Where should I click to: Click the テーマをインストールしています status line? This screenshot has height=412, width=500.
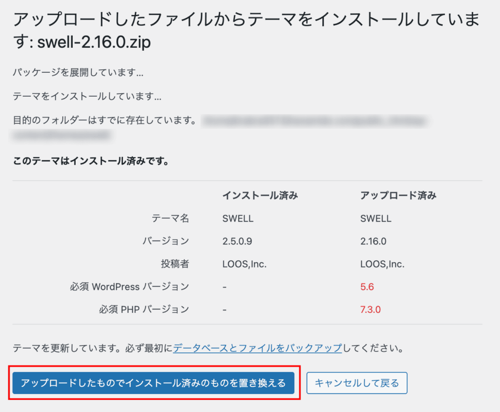[x=87, y=97]
